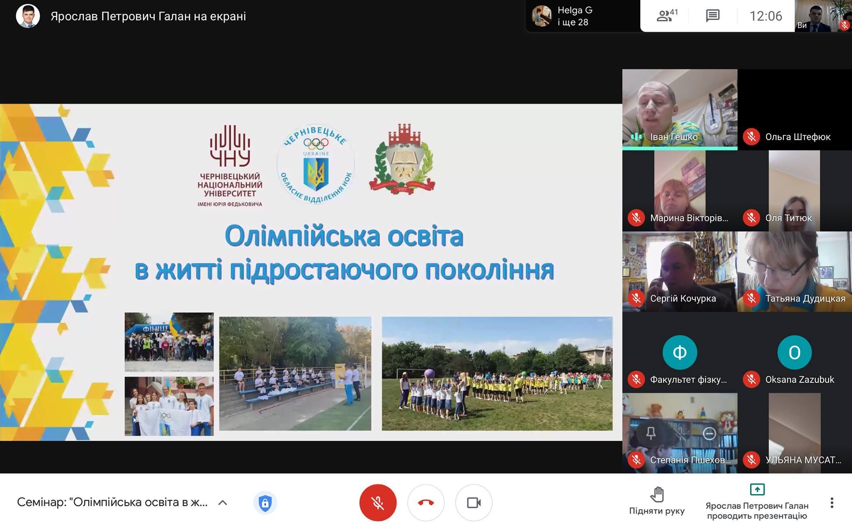This screenshot has width=852, height=532.
Task: Select Іван Гешко's speaking video tile
Action: point(679,108)
